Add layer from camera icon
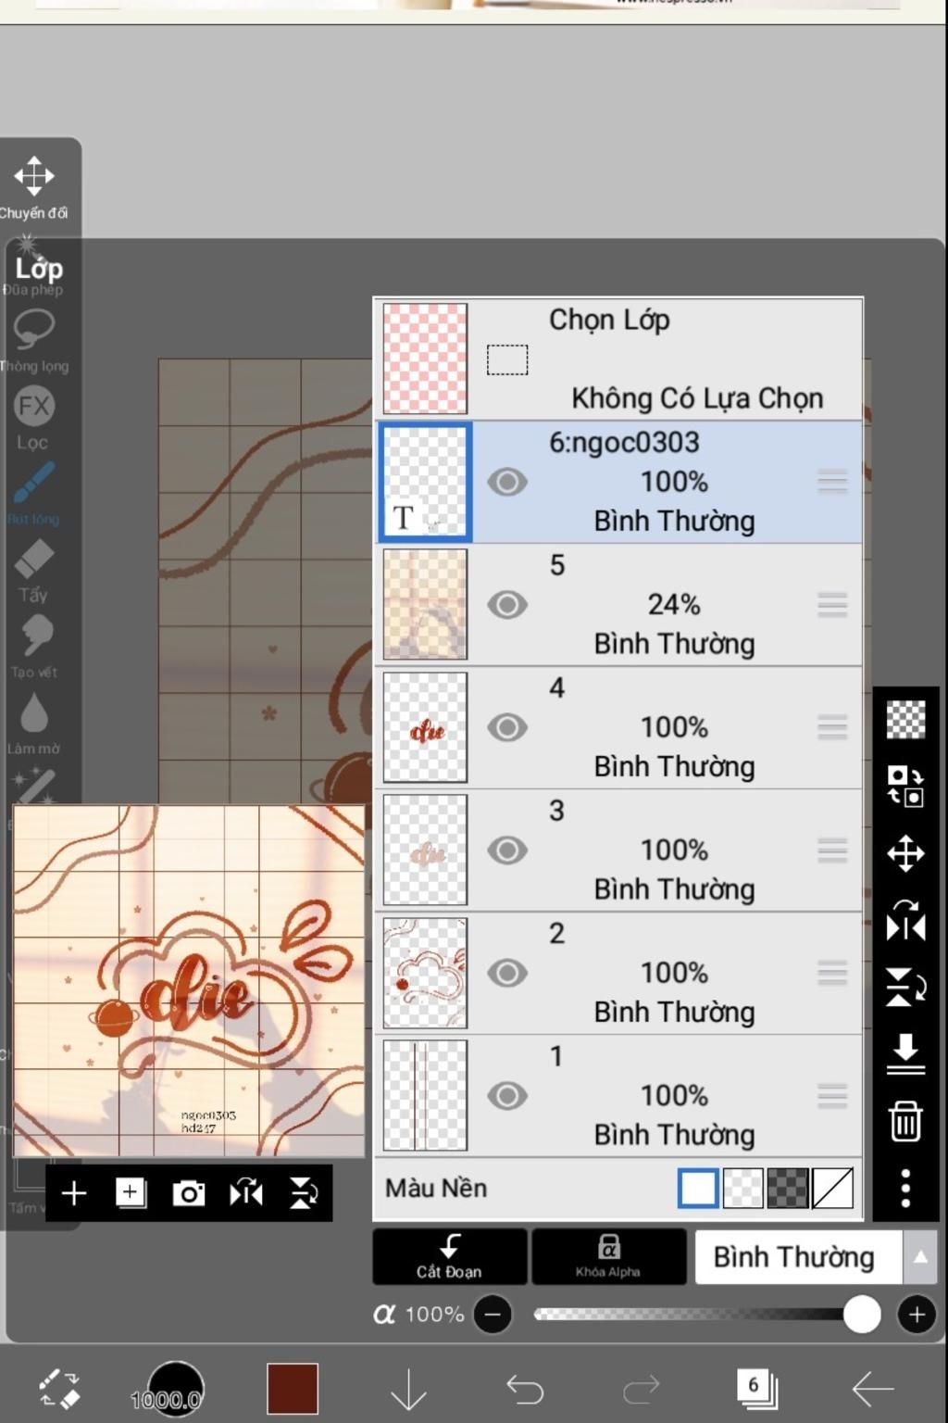This screenshot has width=948, height=1423. click(x=189, y=1193)
